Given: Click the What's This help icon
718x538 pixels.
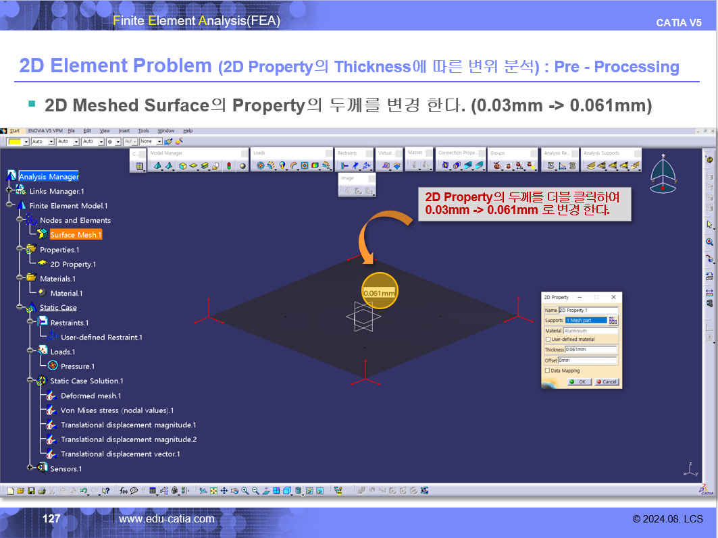Looking at the screenshot, I should 106,491.
